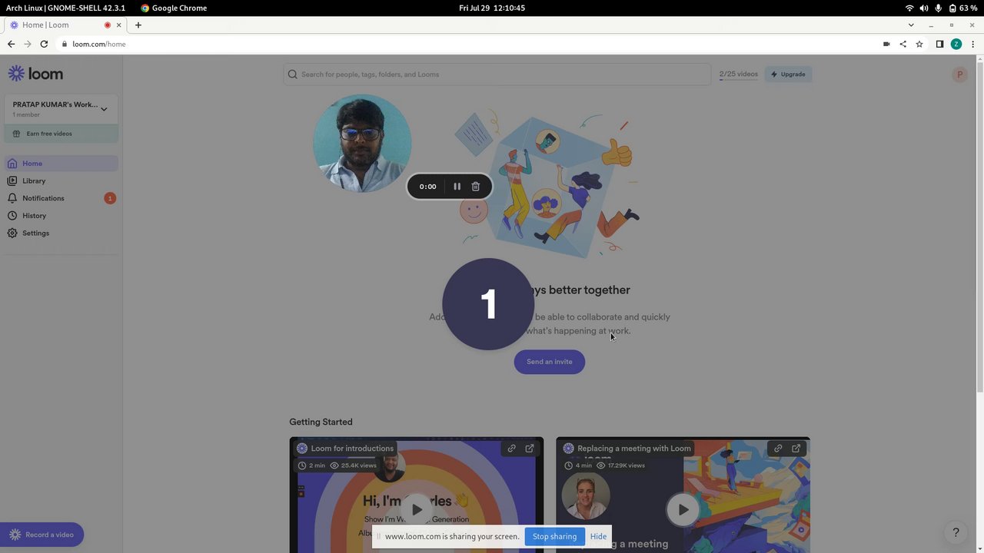Click the microphone icon in system tray
Viewport: 984px width, 553px height.
click(x=939, y=8)
